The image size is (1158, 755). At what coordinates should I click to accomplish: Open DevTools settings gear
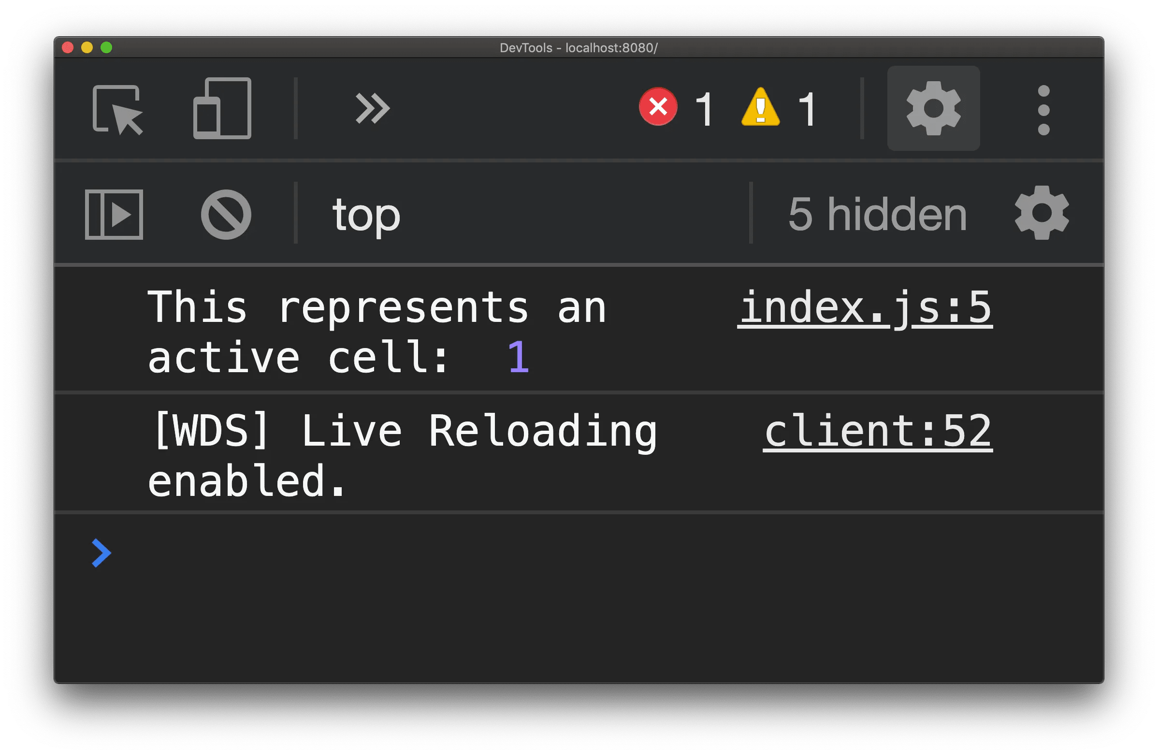(933, 109)
